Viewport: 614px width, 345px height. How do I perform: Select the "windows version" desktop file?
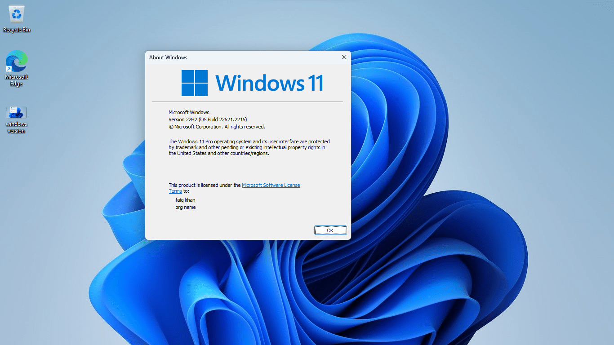click(x=16, y=119)
